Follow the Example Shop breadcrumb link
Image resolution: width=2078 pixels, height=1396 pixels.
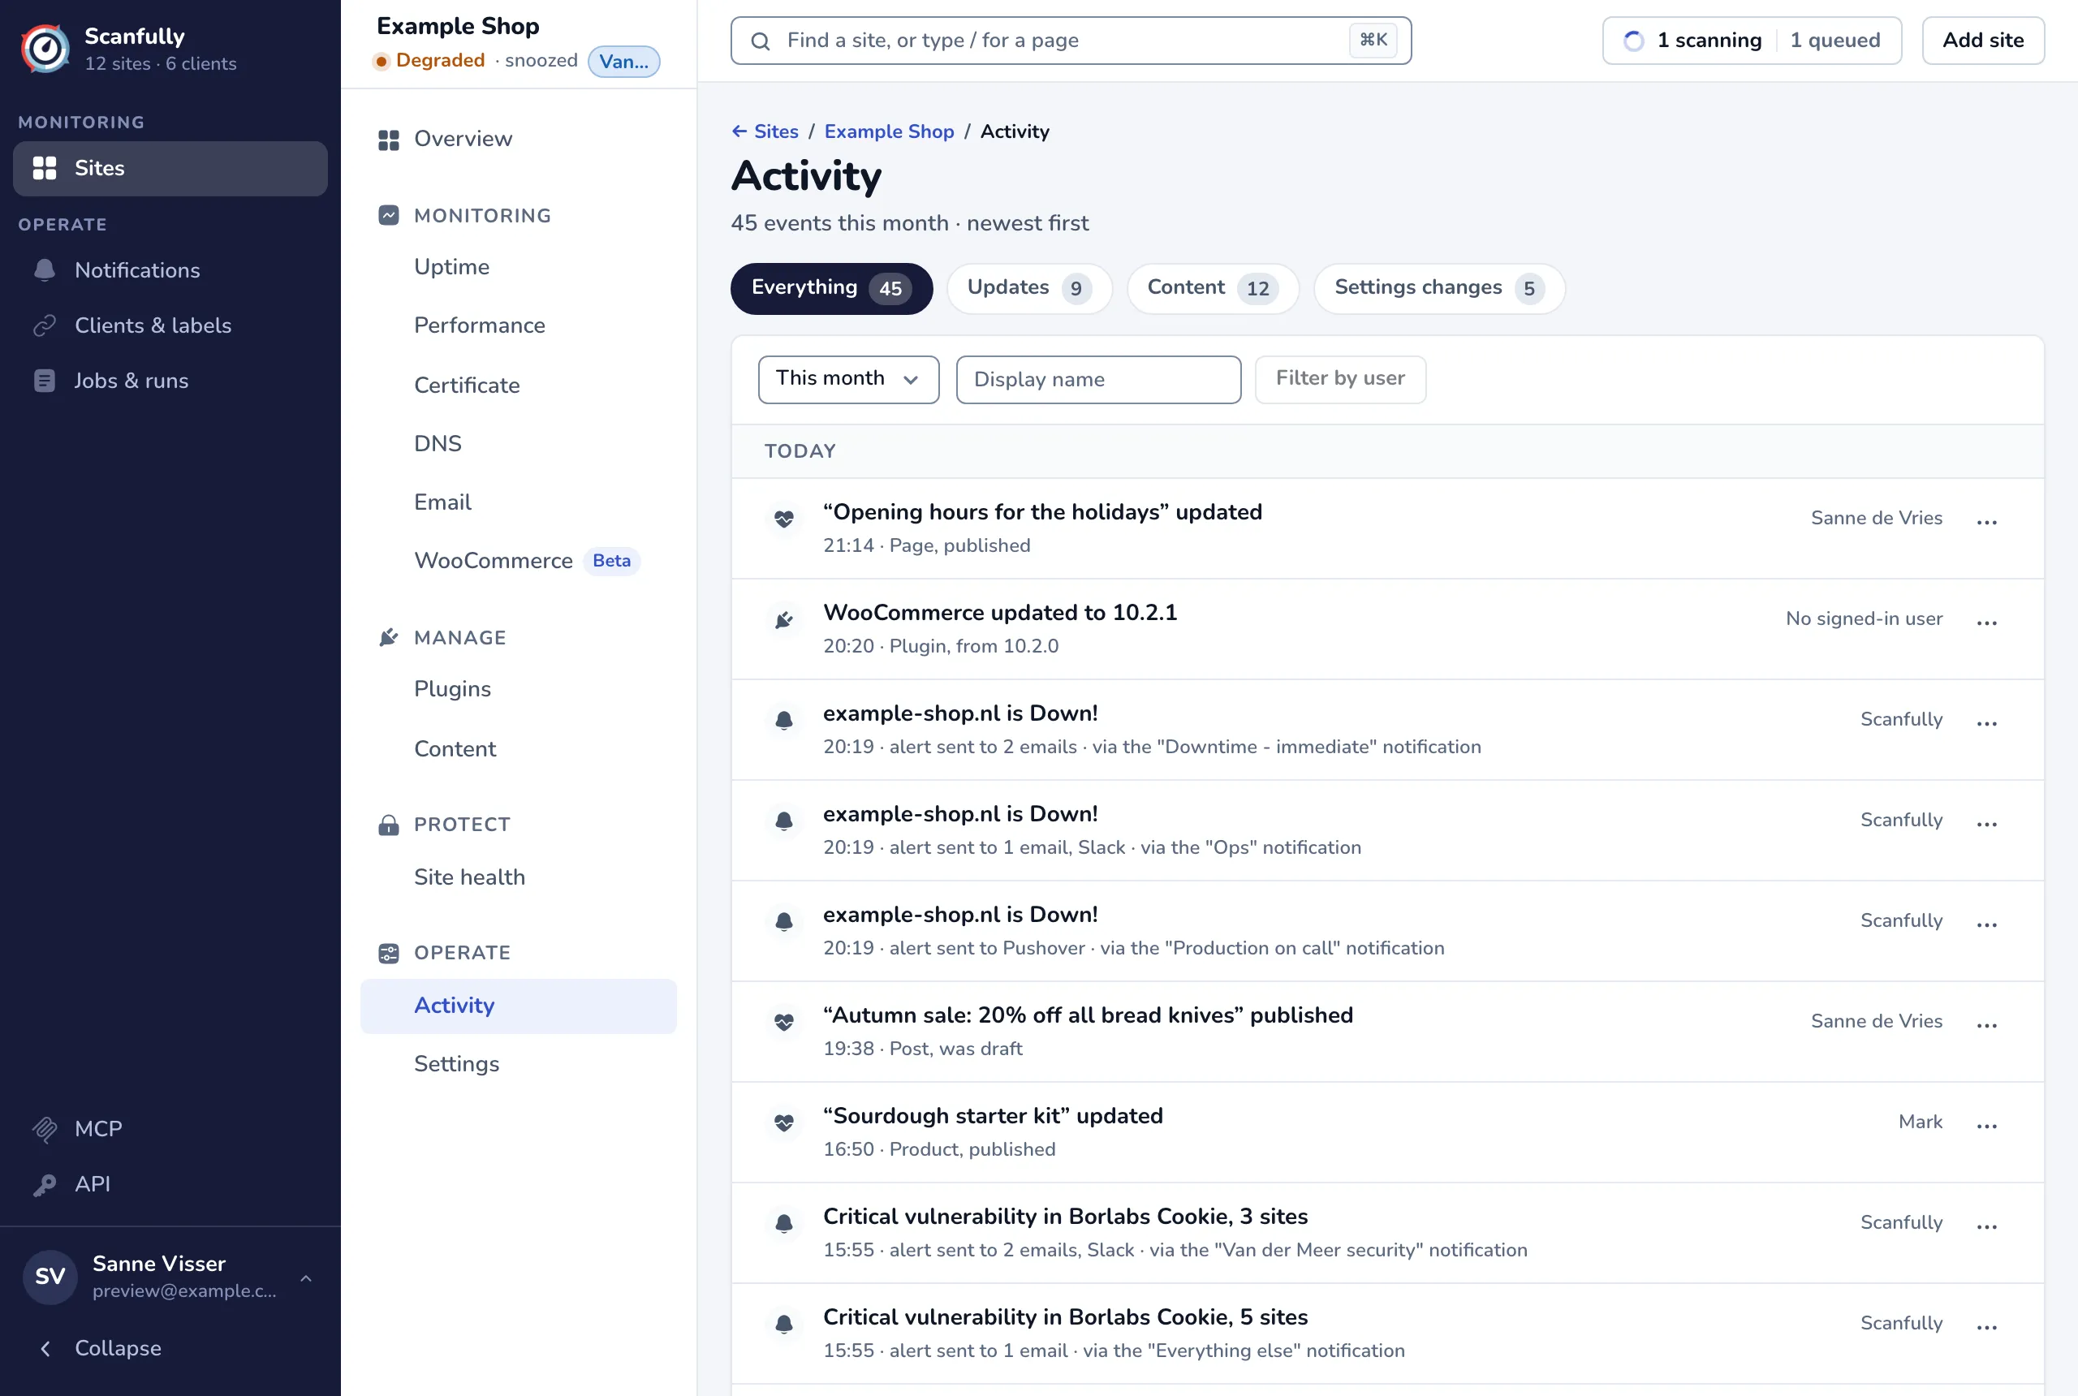click(x=889, y=131)
